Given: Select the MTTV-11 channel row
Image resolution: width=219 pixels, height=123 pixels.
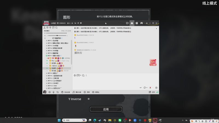Looking at the screenshot, I should (x=57, y=78).
